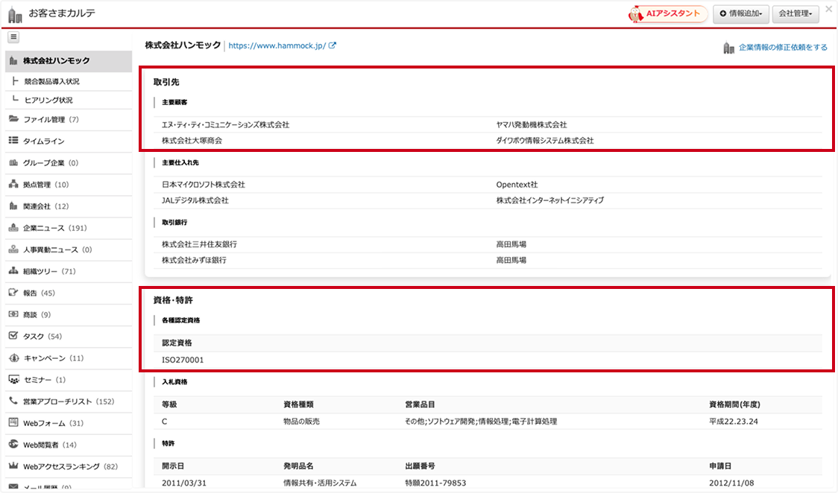Close the panel with the X button
838x493 pixels.
point(829,9)
